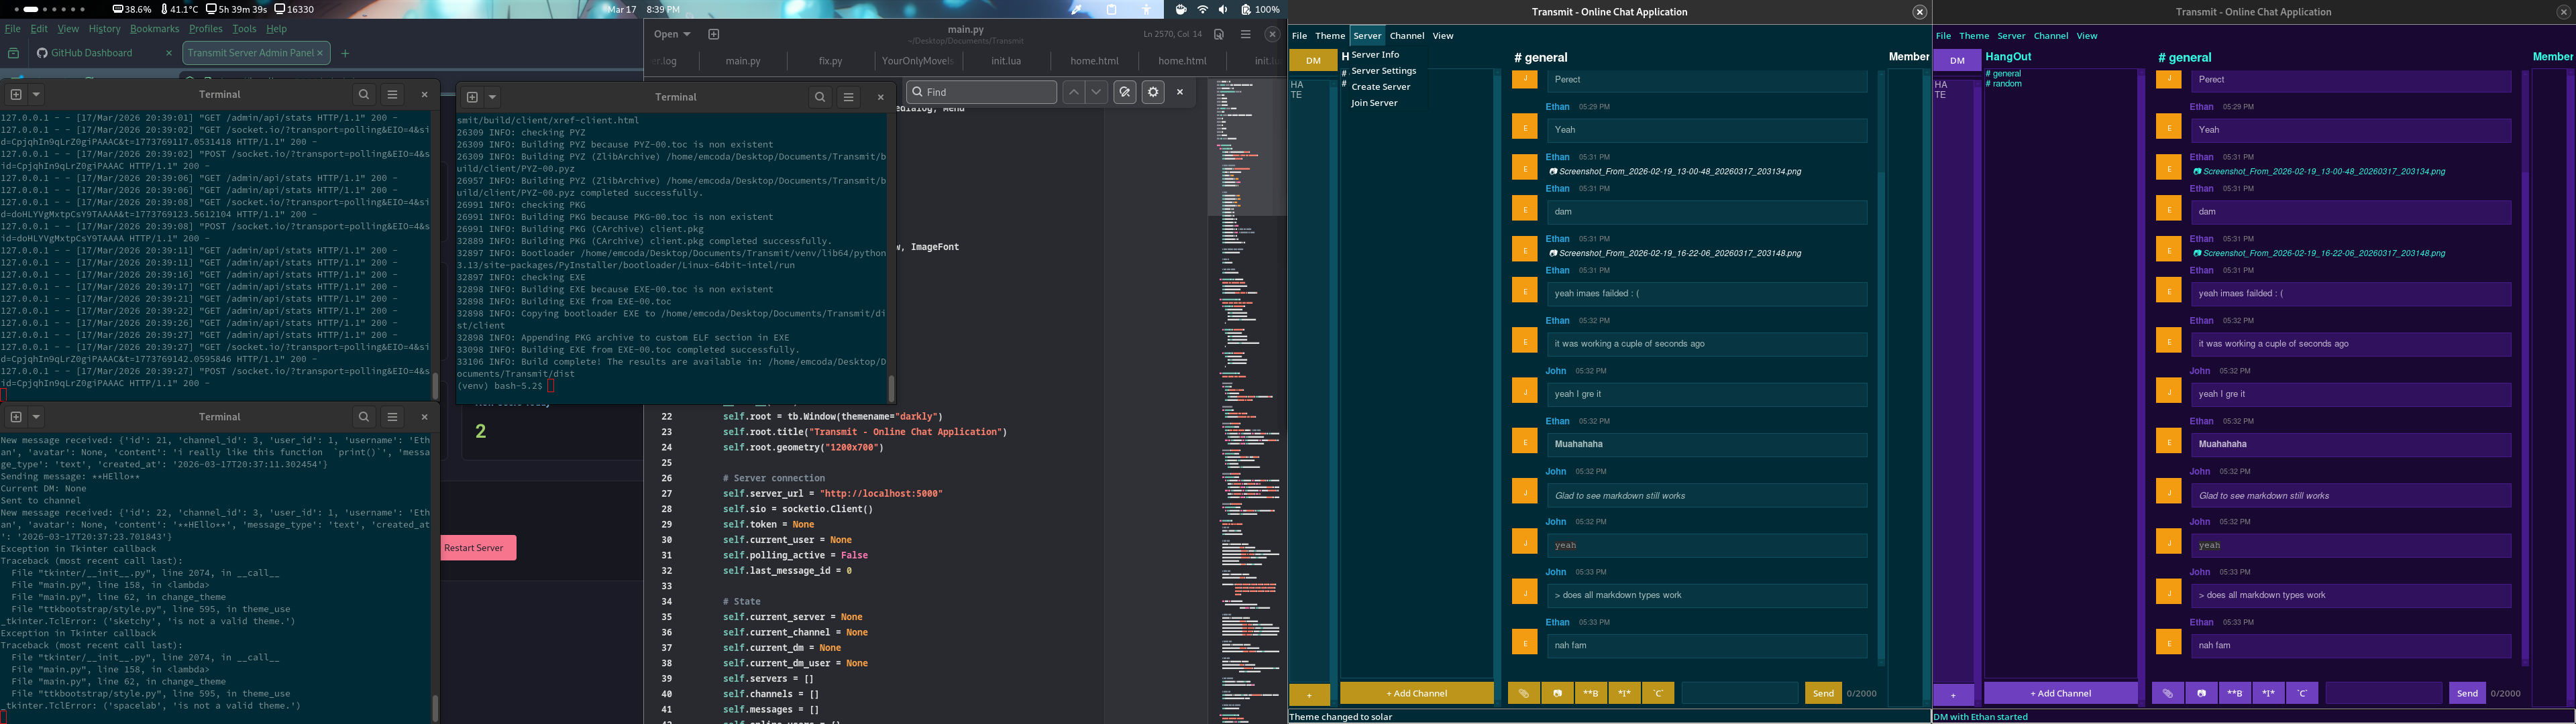This screenshot has width=2576, height=724.
Task: Switch to the fix.py editor tab
Action: 830,61
